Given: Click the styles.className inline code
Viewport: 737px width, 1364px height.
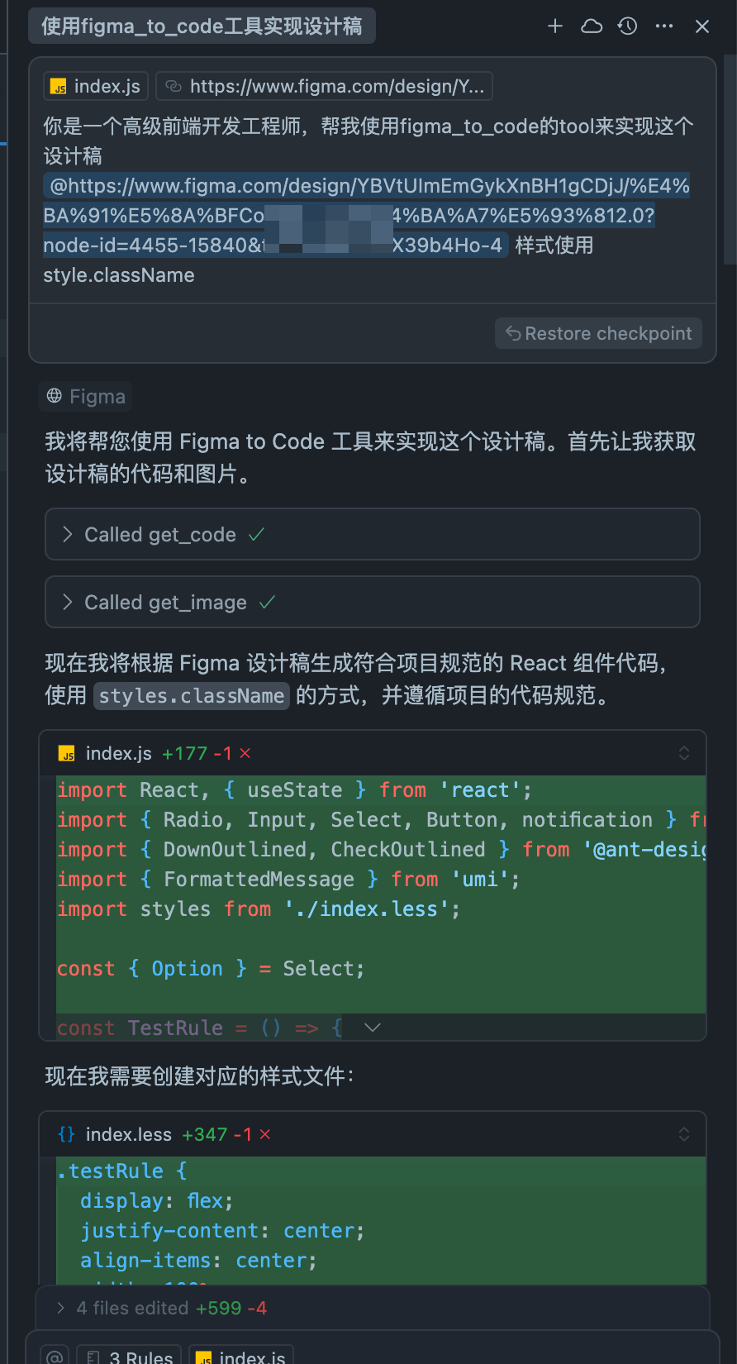Looking at the screenshot, I should (x=192, y=696).
